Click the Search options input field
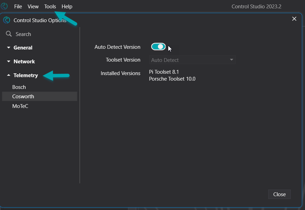 (41, 34)
